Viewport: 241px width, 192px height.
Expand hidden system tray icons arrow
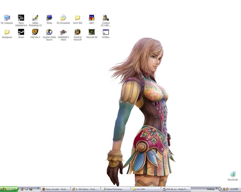tap(220, 189)
